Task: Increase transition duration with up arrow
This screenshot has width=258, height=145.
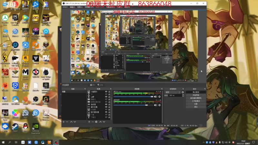Action: (183, 95)
